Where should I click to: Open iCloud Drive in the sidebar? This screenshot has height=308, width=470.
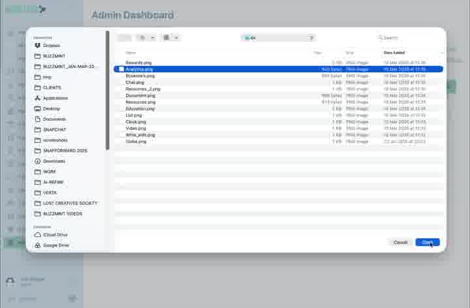(51, 235)
